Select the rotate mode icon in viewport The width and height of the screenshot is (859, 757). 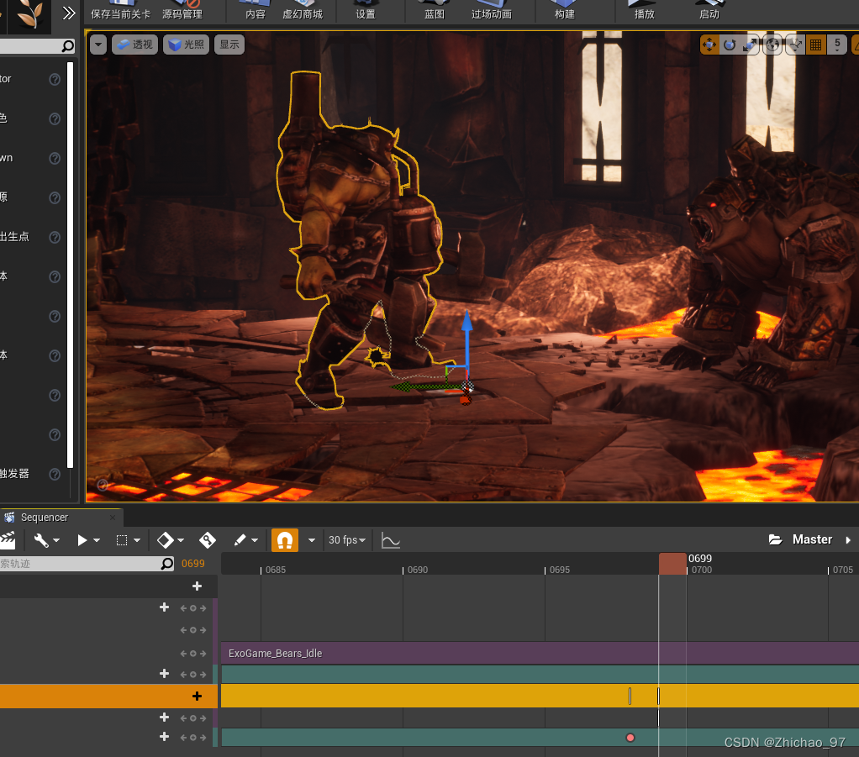(730, 45)
